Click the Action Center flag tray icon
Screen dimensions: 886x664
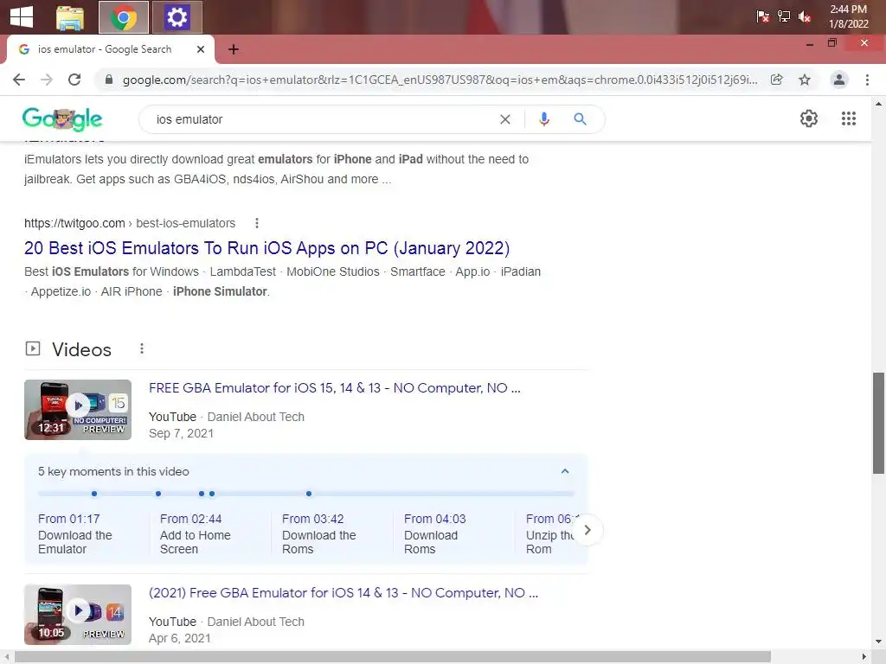click(x=762, y=17)
